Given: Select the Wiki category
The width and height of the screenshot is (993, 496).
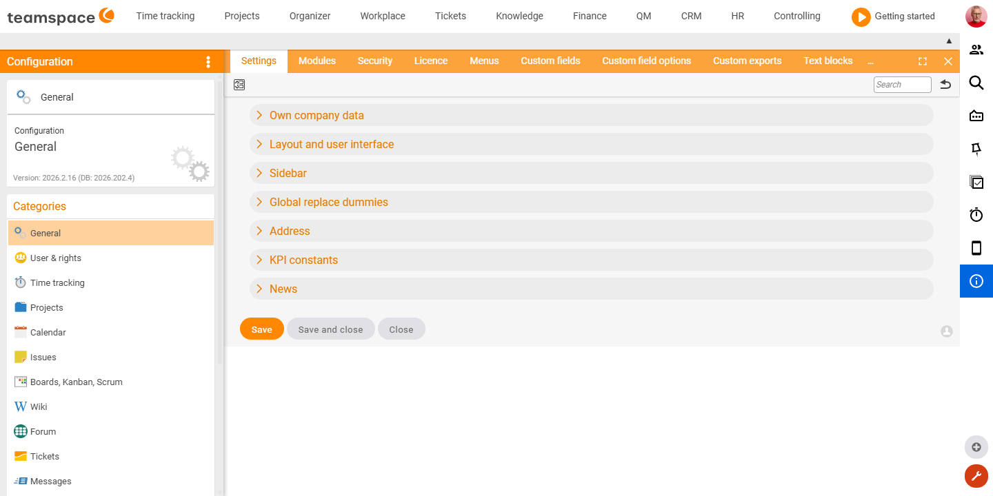Looking at the screenshot, I should pyautogui.click(x=111, y=406).
